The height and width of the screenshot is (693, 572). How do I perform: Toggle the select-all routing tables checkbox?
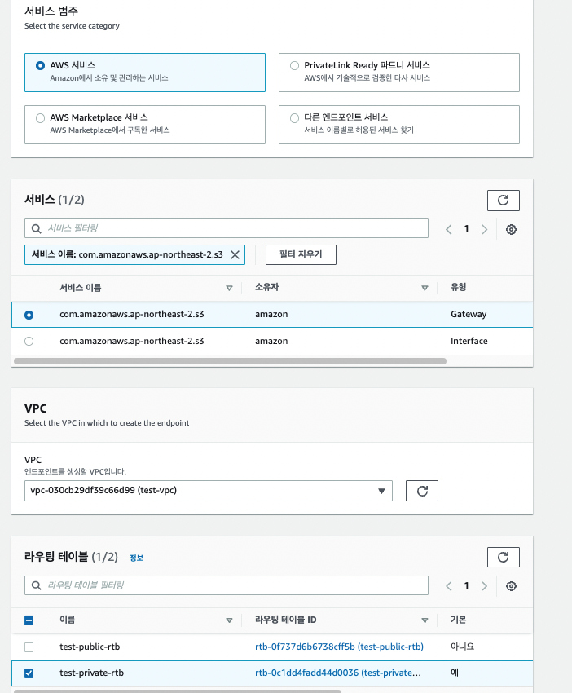29,620
